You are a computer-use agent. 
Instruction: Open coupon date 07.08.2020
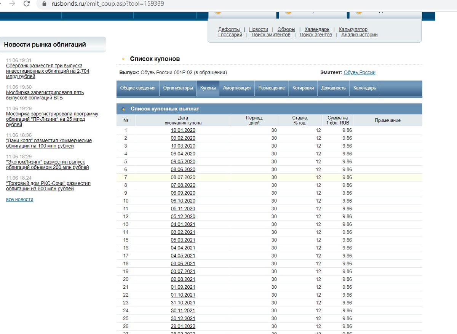[x=183, y=185]
